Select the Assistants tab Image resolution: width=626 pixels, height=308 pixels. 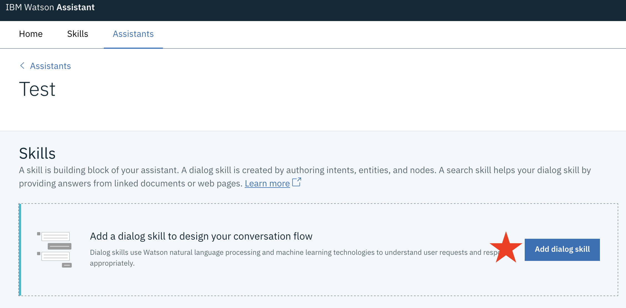[133, 34]
